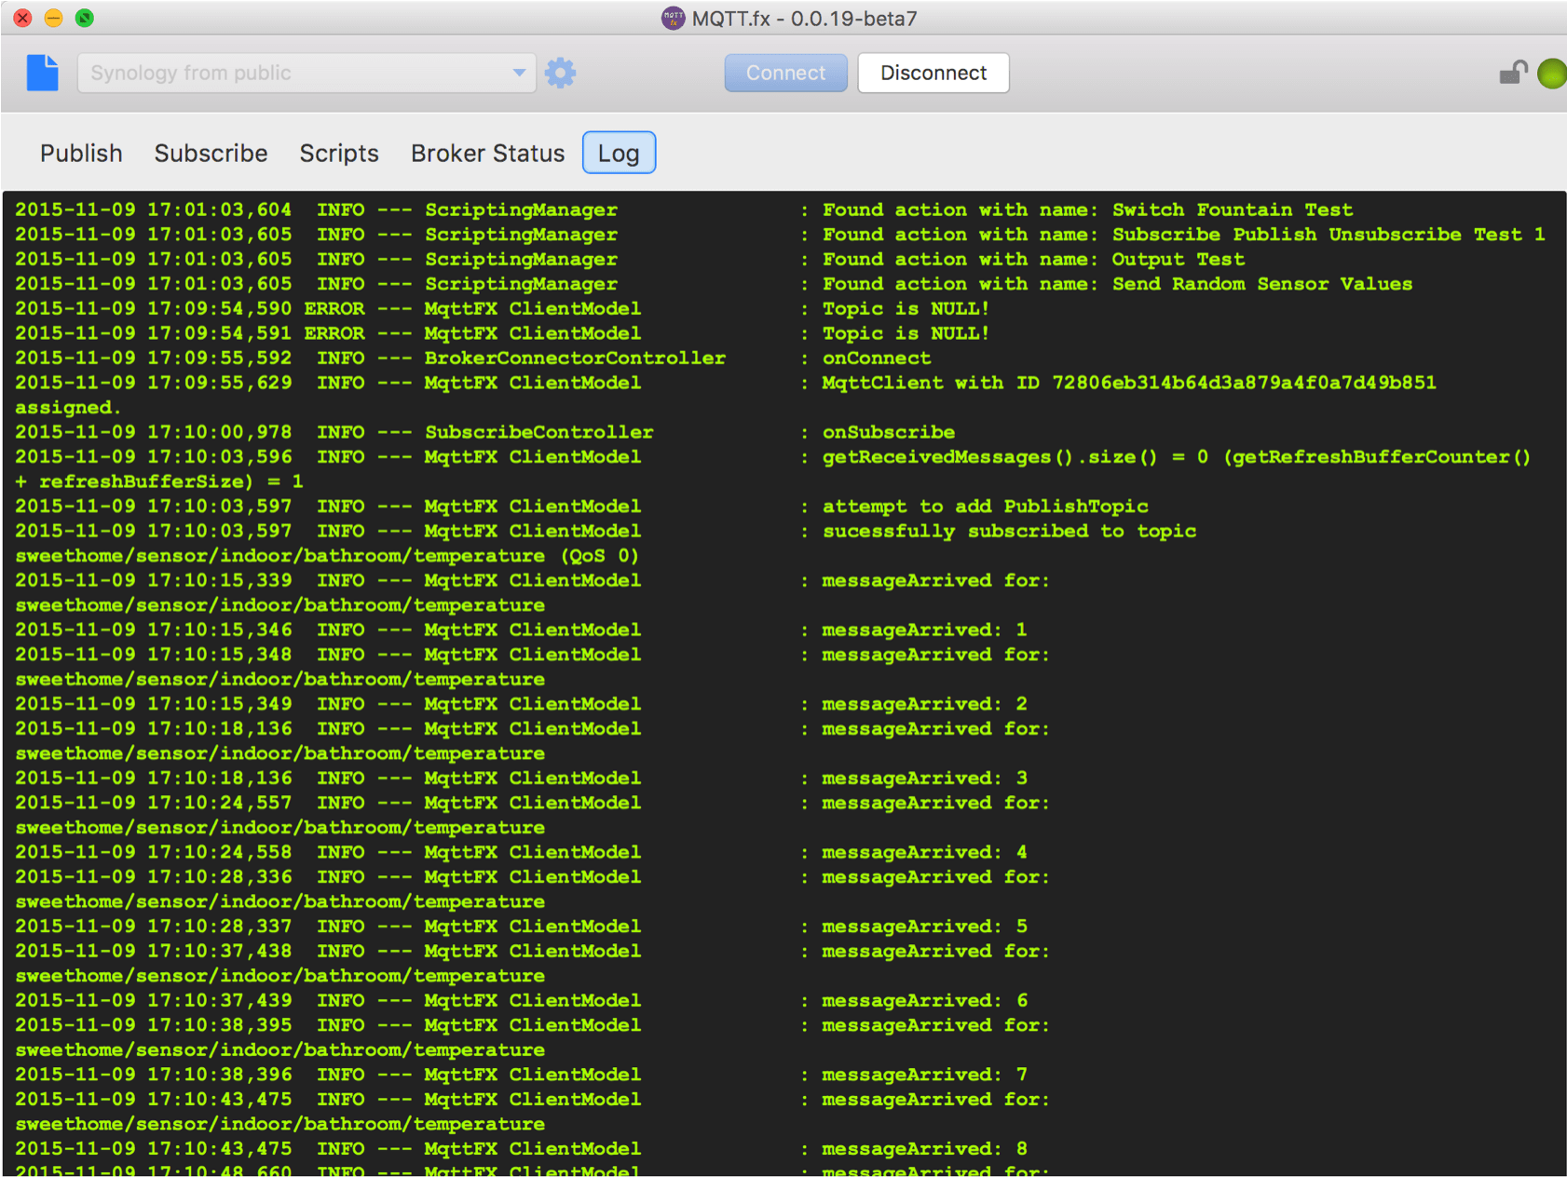Click the MQTT.fx logo in the title bar
Viewport: 1567px width, 1177px height.
[x=673, y=19]
